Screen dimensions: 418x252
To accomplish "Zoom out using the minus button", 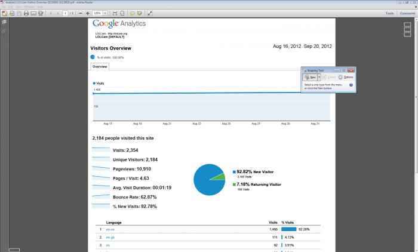I will tap(81, 13).
